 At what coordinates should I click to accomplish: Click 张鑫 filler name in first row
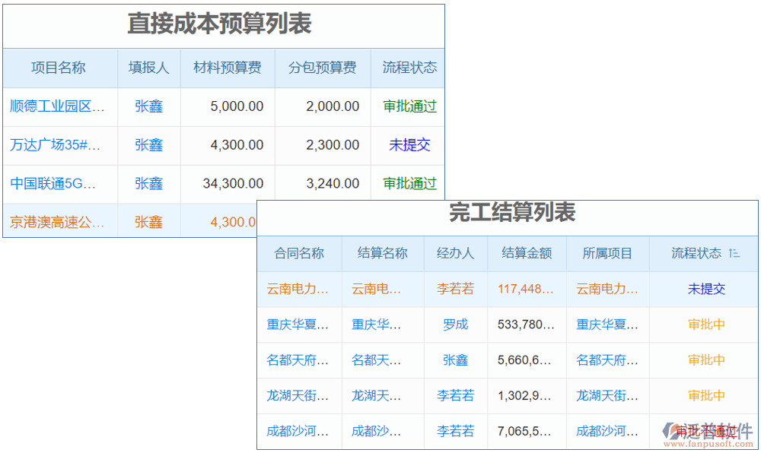click(x=148, y=106)
